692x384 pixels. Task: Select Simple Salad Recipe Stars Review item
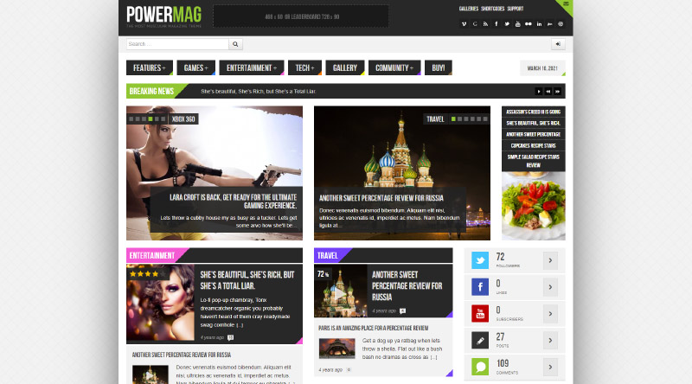point(533,161)
